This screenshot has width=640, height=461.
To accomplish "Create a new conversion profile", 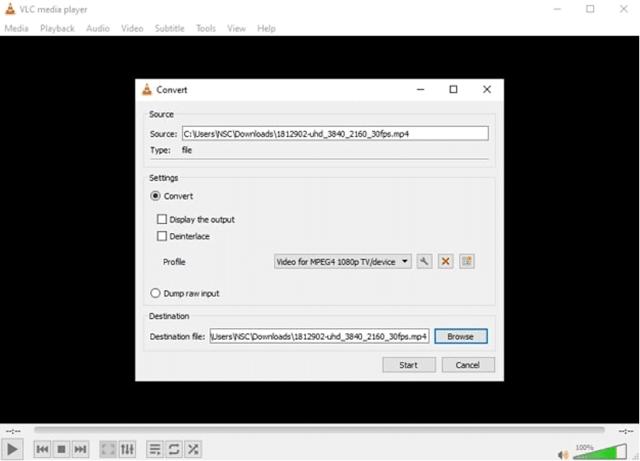I will [x=465, y=261].
